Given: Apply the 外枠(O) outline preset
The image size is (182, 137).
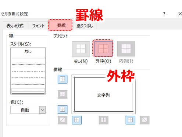Looking at the screenshot, I should click(x=103, y=49).
